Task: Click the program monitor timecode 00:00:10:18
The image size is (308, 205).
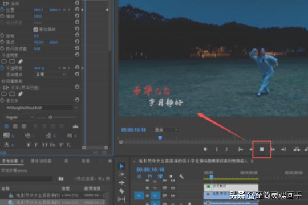Action: 133,130
